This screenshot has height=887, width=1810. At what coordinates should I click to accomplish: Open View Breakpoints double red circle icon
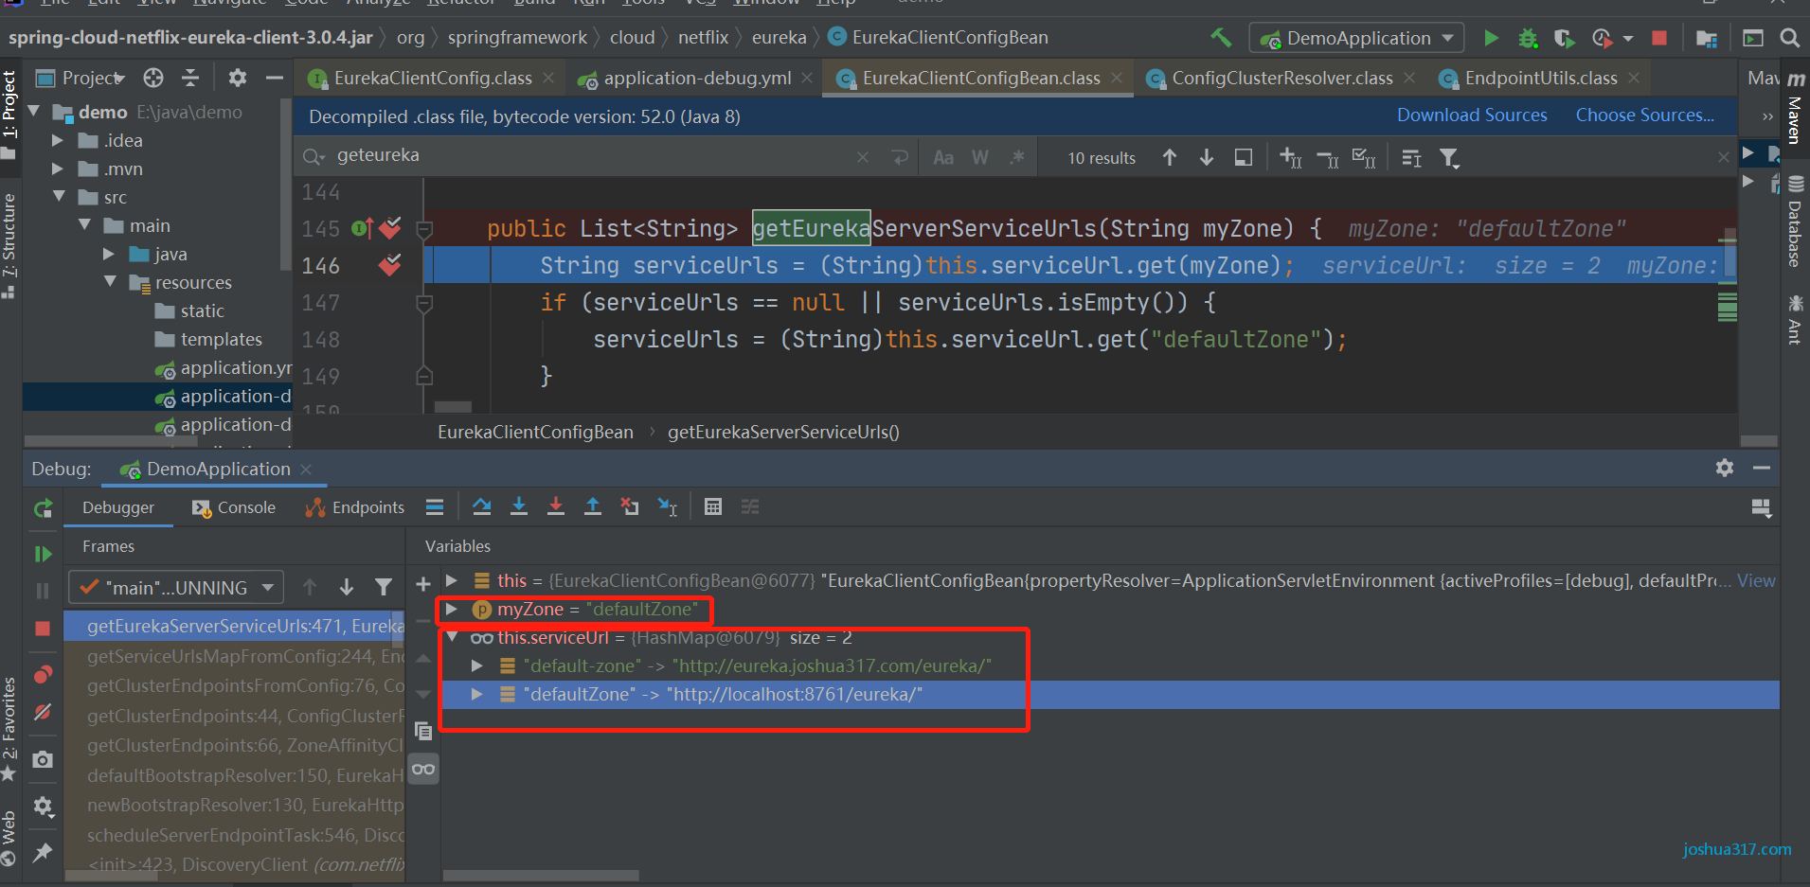coord(43,675)
